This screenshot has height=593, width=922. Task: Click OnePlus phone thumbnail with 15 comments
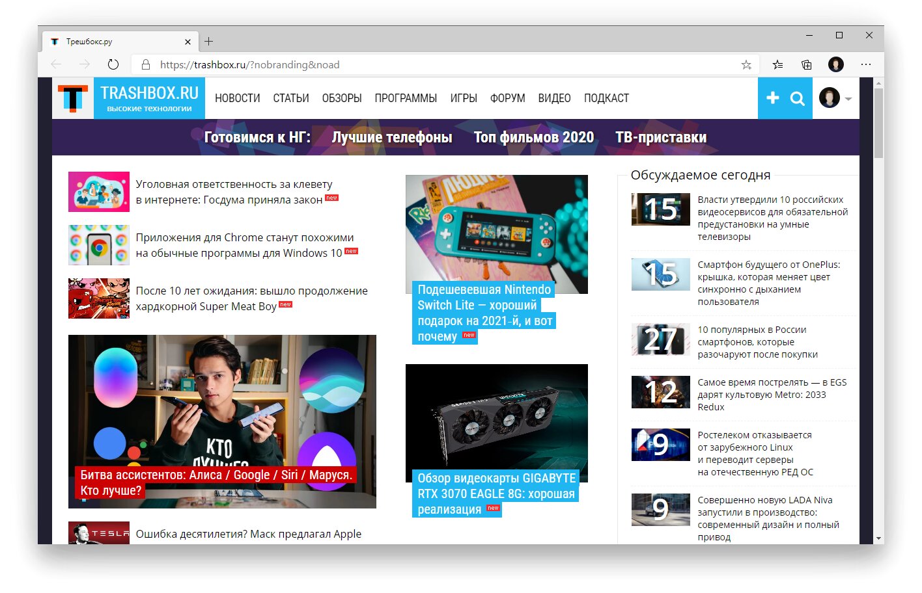[661, 274]
